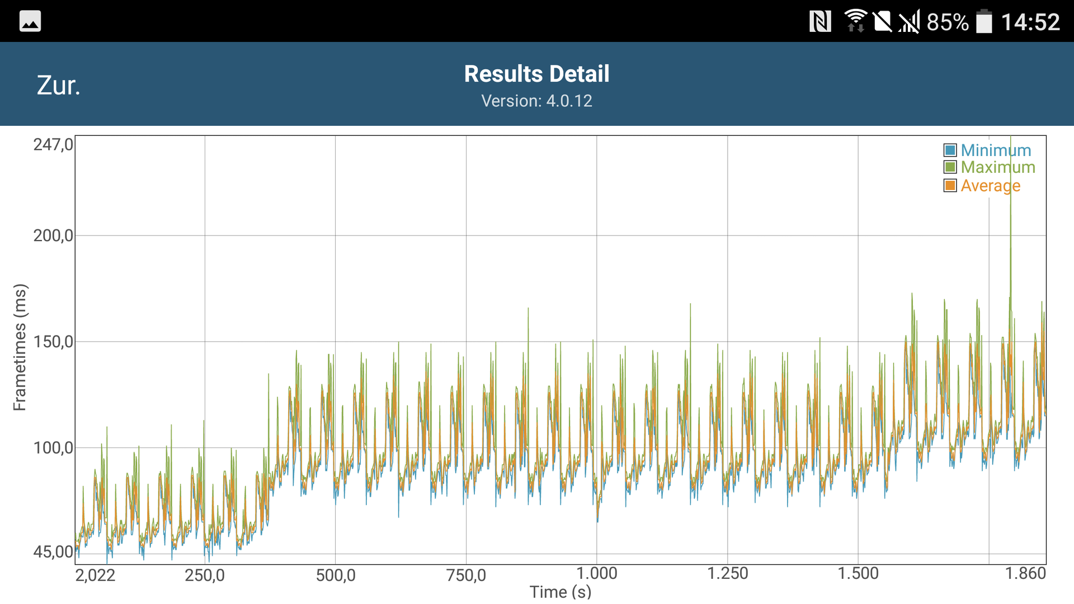Tap the 14:52 clock
1074x604 pixels.
[x=1030, y=22]
